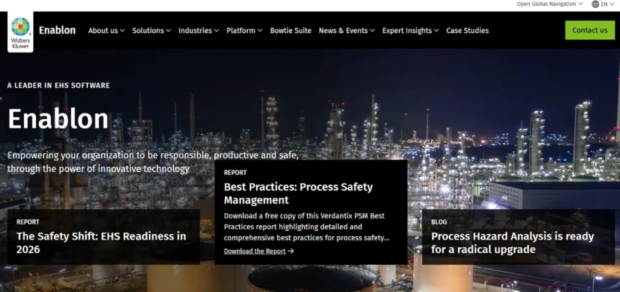Viewport: 620px width, 292px height.
Task: Expand the Platform menu
Action: (245, 30)
